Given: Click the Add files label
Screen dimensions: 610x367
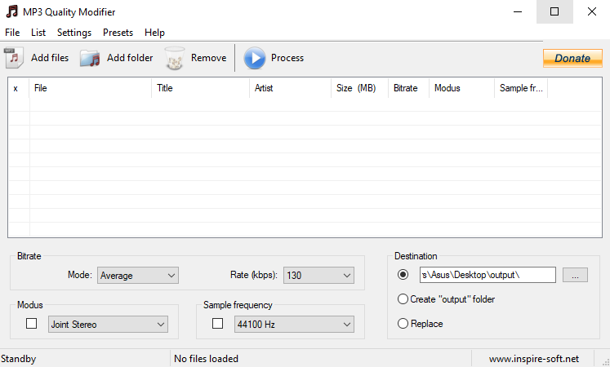Looking at the screenshot, I should pyautogui.click(x=50, y=58).
